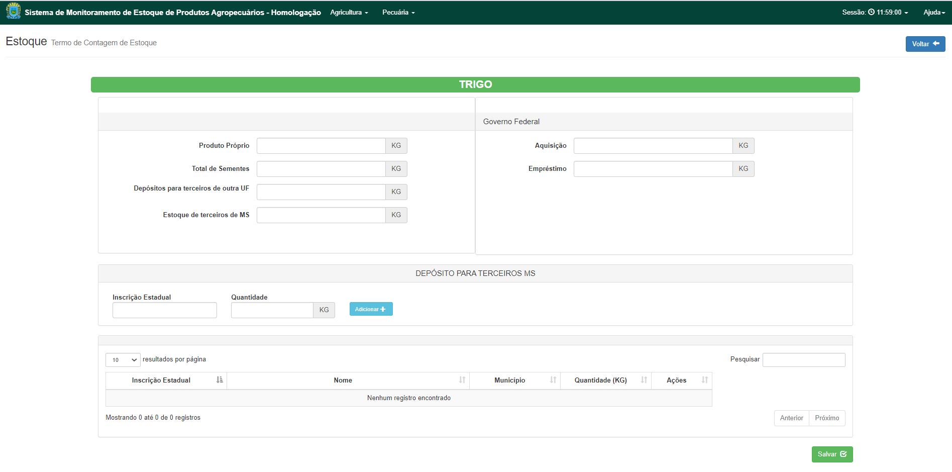Screen dimensions: 952x472
Task: Focus Estoque de terceiros de MS field
Action: 321,215
